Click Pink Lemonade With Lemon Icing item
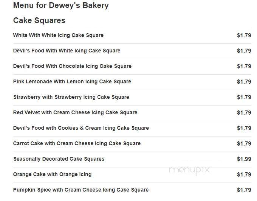257x201 pixels. (x=72, y=81)
